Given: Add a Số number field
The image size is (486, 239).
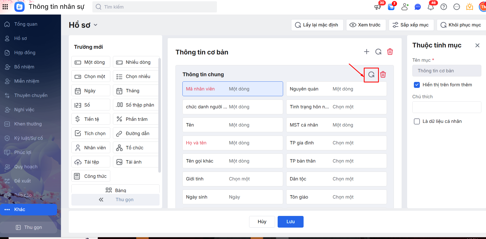Looking at the screenshot, I should pyautogui.click(x=91, y=105).
